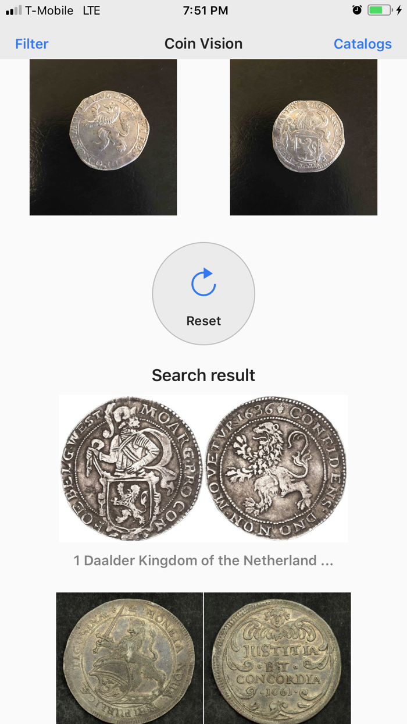The image size is (407, 724).
Task: Select the blue circular arrow above Reset
Action: [x=203, y=283]
